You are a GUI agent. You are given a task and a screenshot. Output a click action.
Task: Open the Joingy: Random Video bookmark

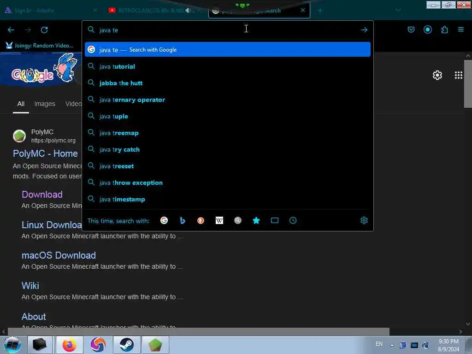40,46
